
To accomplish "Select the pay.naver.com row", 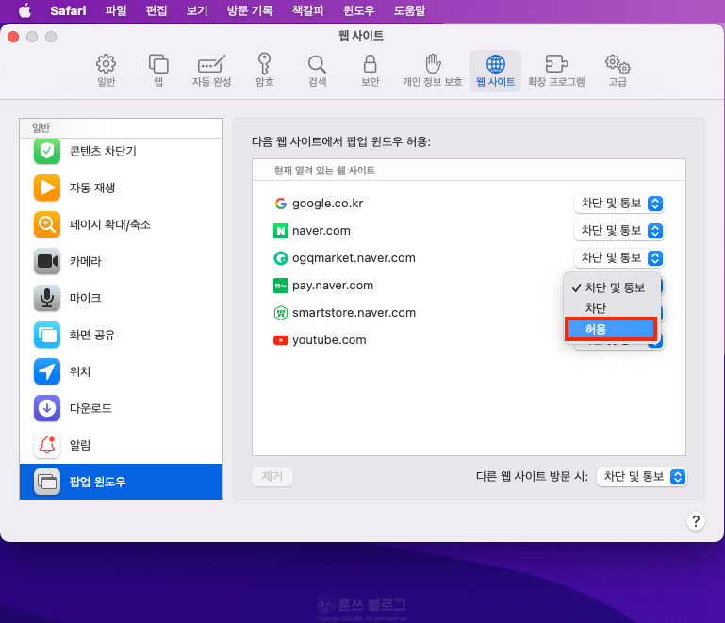I will pyautogui.click(x=469, y=286).
